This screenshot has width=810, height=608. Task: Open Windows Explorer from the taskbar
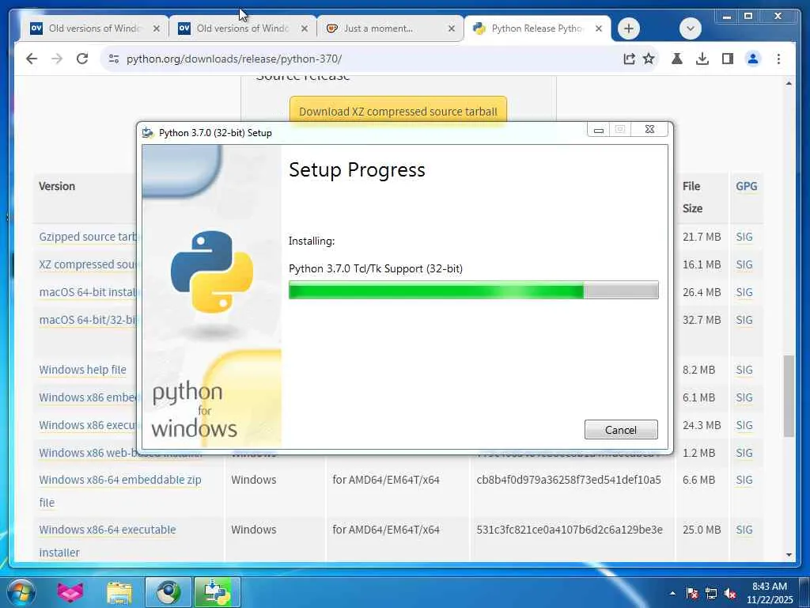coord(119,592)
